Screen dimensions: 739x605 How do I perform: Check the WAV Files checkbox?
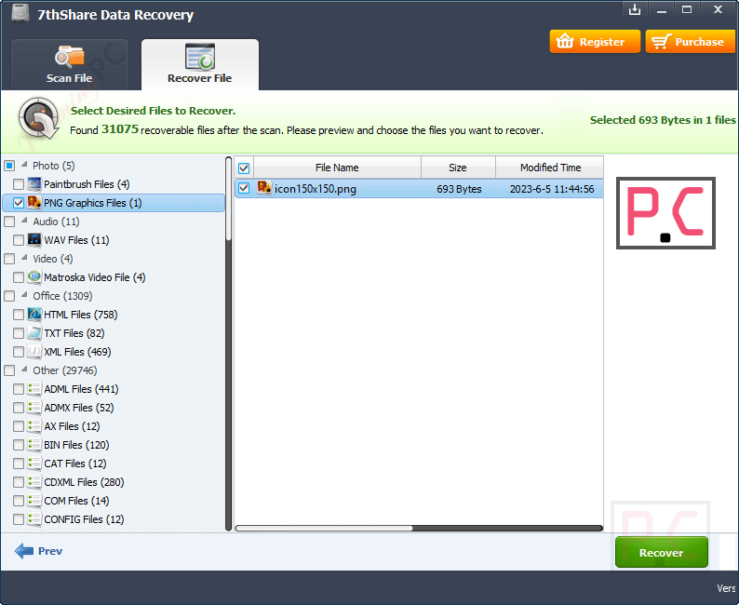(x=19, y=240)
